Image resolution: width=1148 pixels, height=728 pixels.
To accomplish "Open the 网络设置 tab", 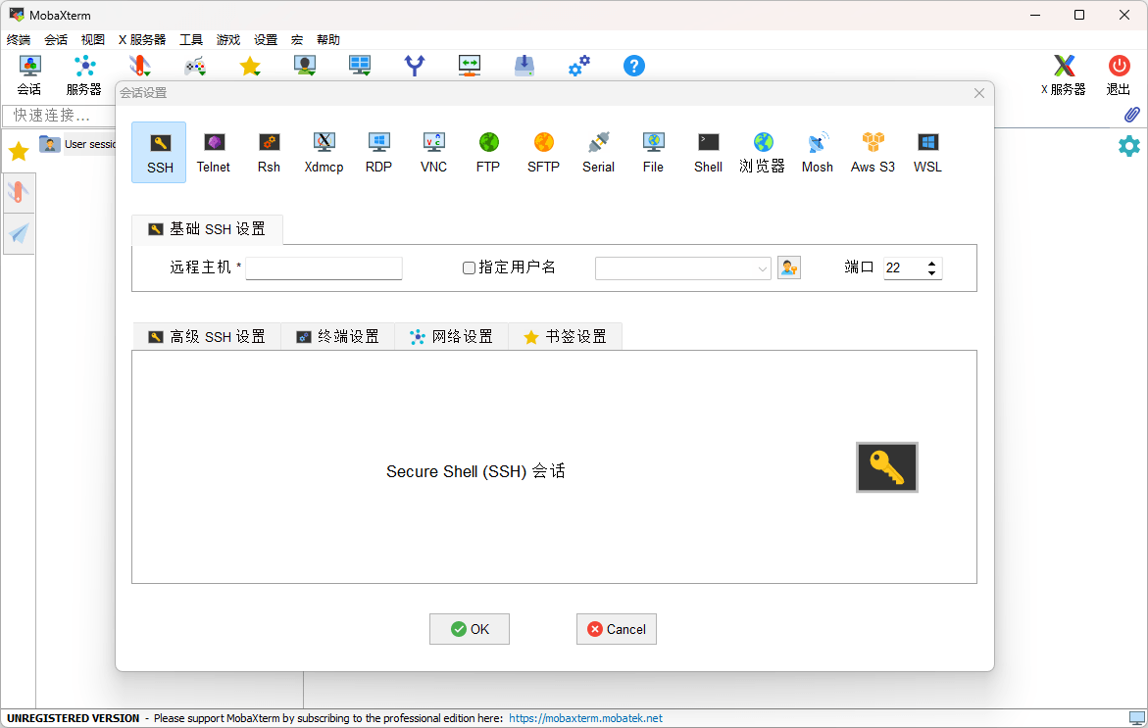I will click(x=452, y=336).
